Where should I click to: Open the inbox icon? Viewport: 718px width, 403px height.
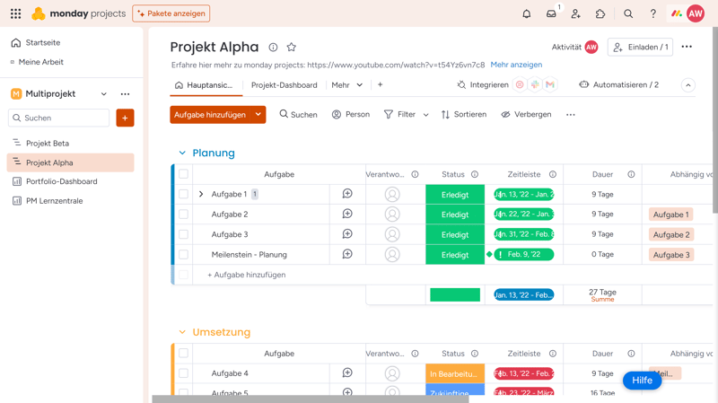click(x=551, y=14)
